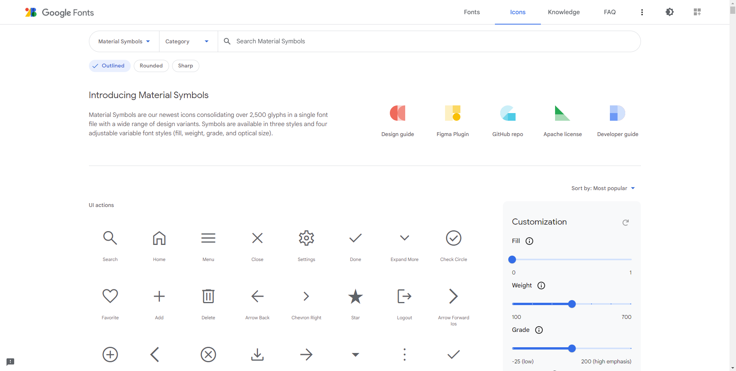Open the header three-dot more menu

click(642, 12)
